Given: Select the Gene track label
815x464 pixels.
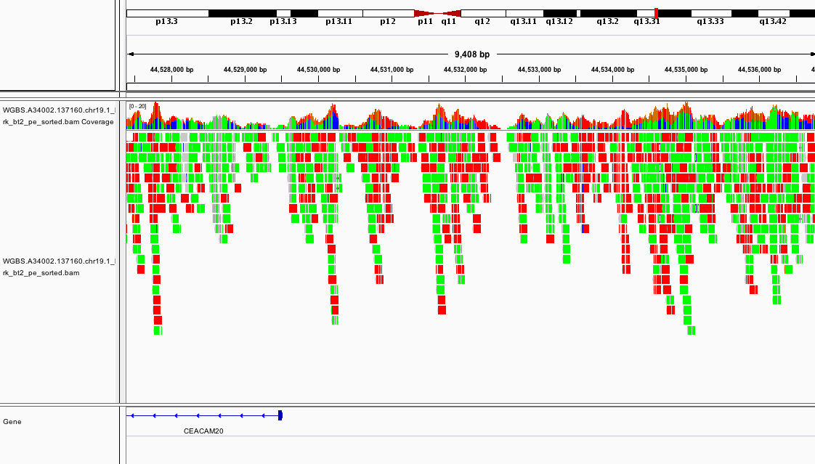Looking at the screenshot, I should (x=12, y=421).
